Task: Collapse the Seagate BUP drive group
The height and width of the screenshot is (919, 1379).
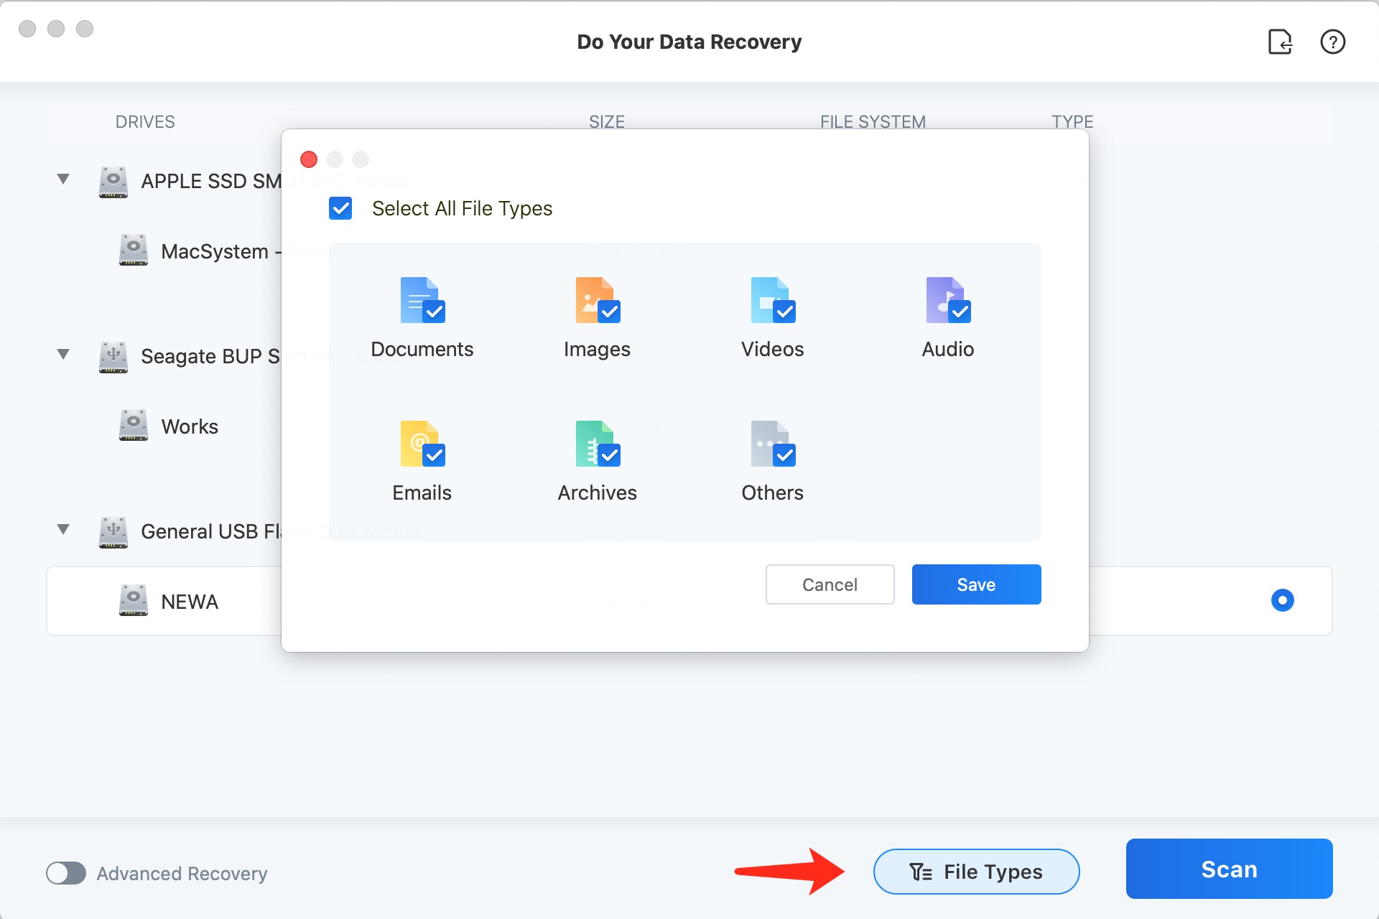Action: pyautogui.click(x=63, y=354)
